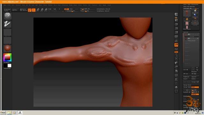Toggle PolyFrame display icon
The height and width of the screenshot is (115, 204).
[x=176, y=75]
